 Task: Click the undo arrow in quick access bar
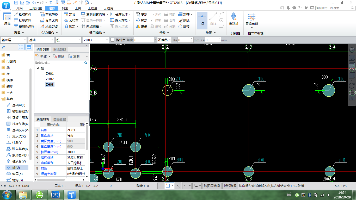(x=34, y=3)
